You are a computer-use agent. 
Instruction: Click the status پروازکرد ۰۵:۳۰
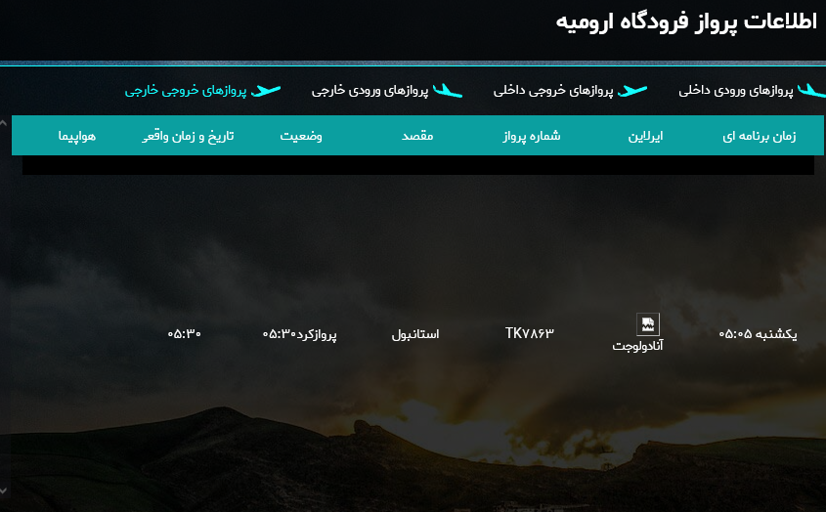coord(300,334)
